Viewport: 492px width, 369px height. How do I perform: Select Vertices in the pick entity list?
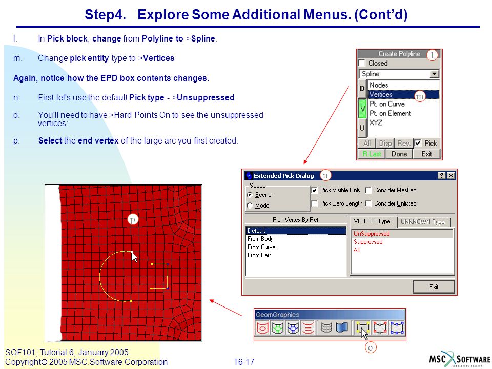point(403,94)
